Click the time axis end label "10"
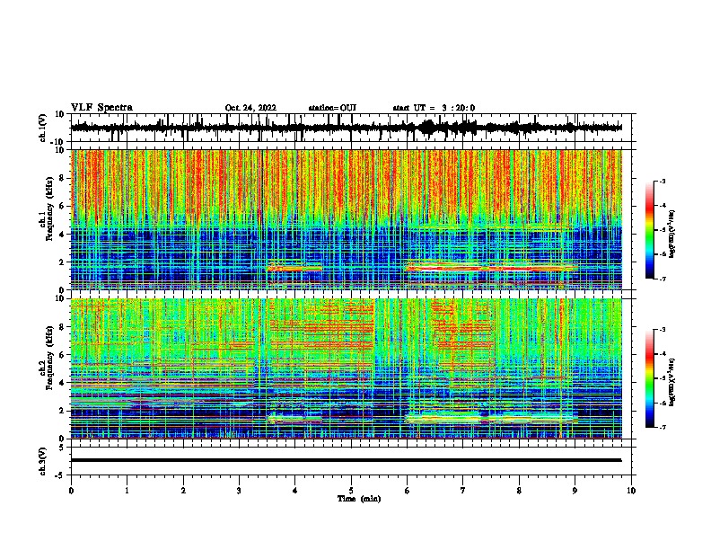The width and height of the screenshot is (711, 550). click(x=631, y=491)
